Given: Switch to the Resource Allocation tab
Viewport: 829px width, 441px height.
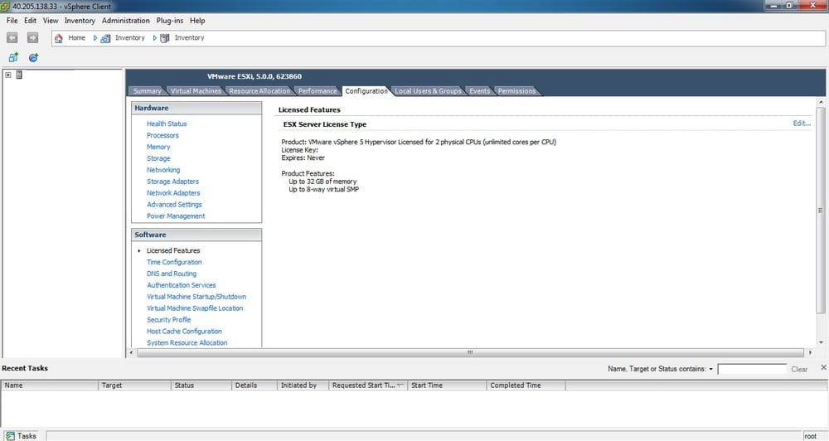Looking at the screenshot, I should (259, 91).
